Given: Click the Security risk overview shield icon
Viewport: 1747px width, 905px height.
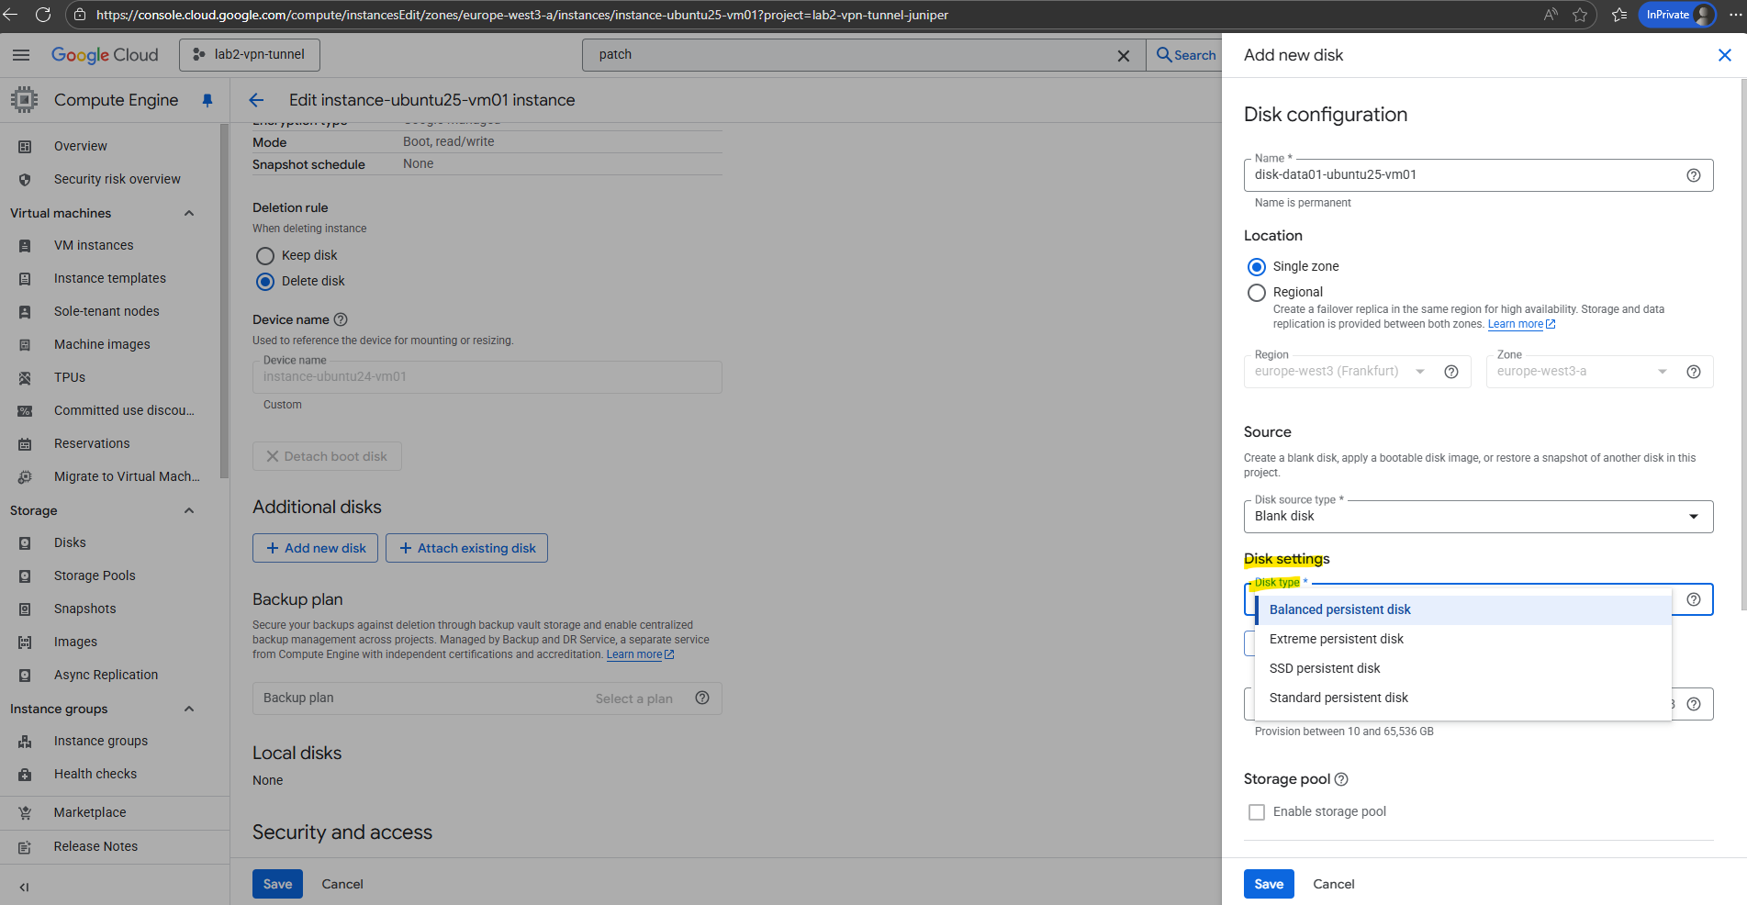Looking at the screenshot, I should click(x=25, y=179).
